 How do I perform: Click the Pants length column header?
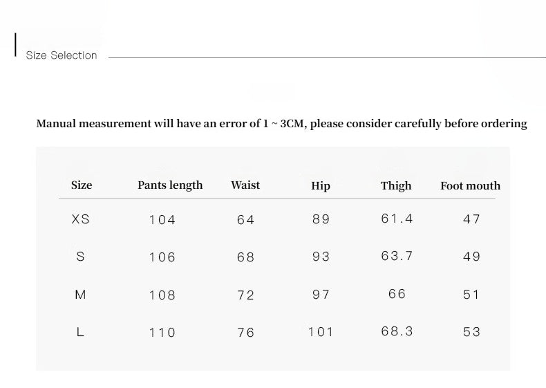[x=170, y=185]
